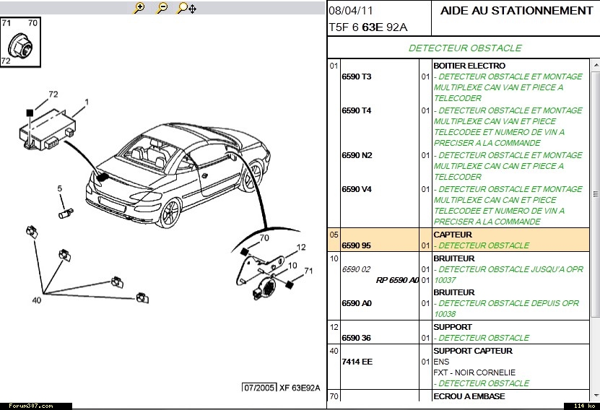The image size is (600, 410).
Task: Click the AIDE AU STATIONNEMENT title
Action: 516,11
